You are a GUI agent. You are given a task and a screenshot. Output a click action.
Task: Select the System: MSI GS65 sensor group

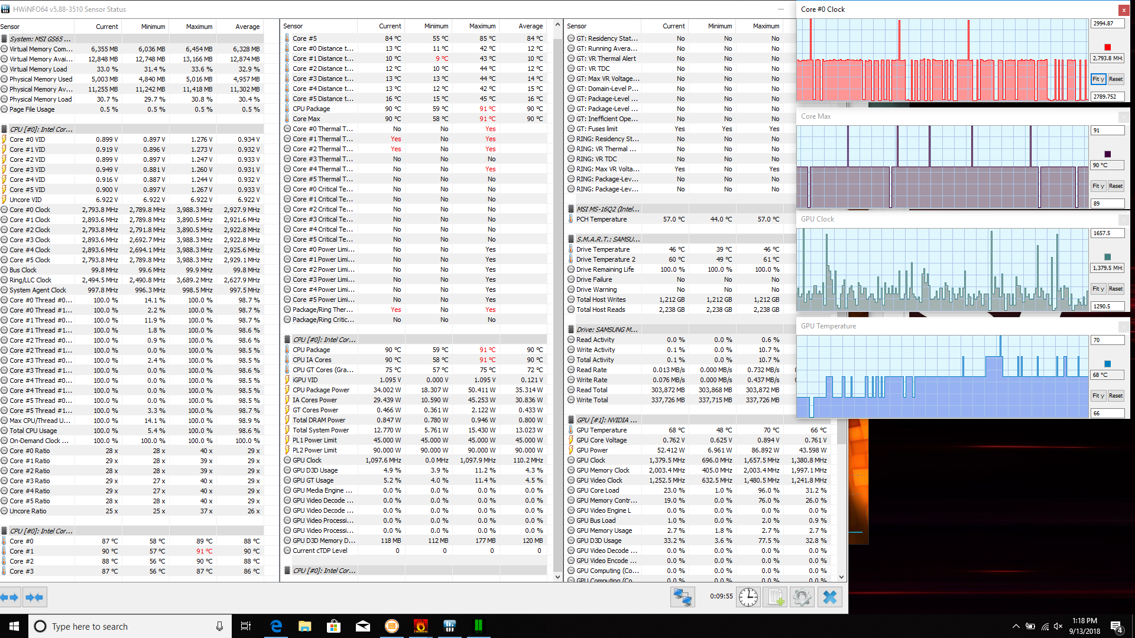tap(40, 39)
